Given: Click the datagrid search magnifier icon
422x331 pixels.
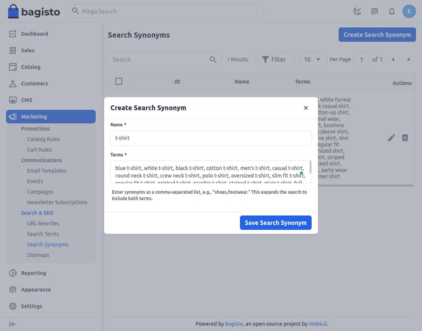Looking at the screenshot, I should point(213,60).
